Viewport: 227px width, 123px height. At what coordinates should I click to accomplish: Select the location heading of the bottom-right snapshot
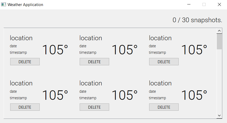[x=160, y=83]
